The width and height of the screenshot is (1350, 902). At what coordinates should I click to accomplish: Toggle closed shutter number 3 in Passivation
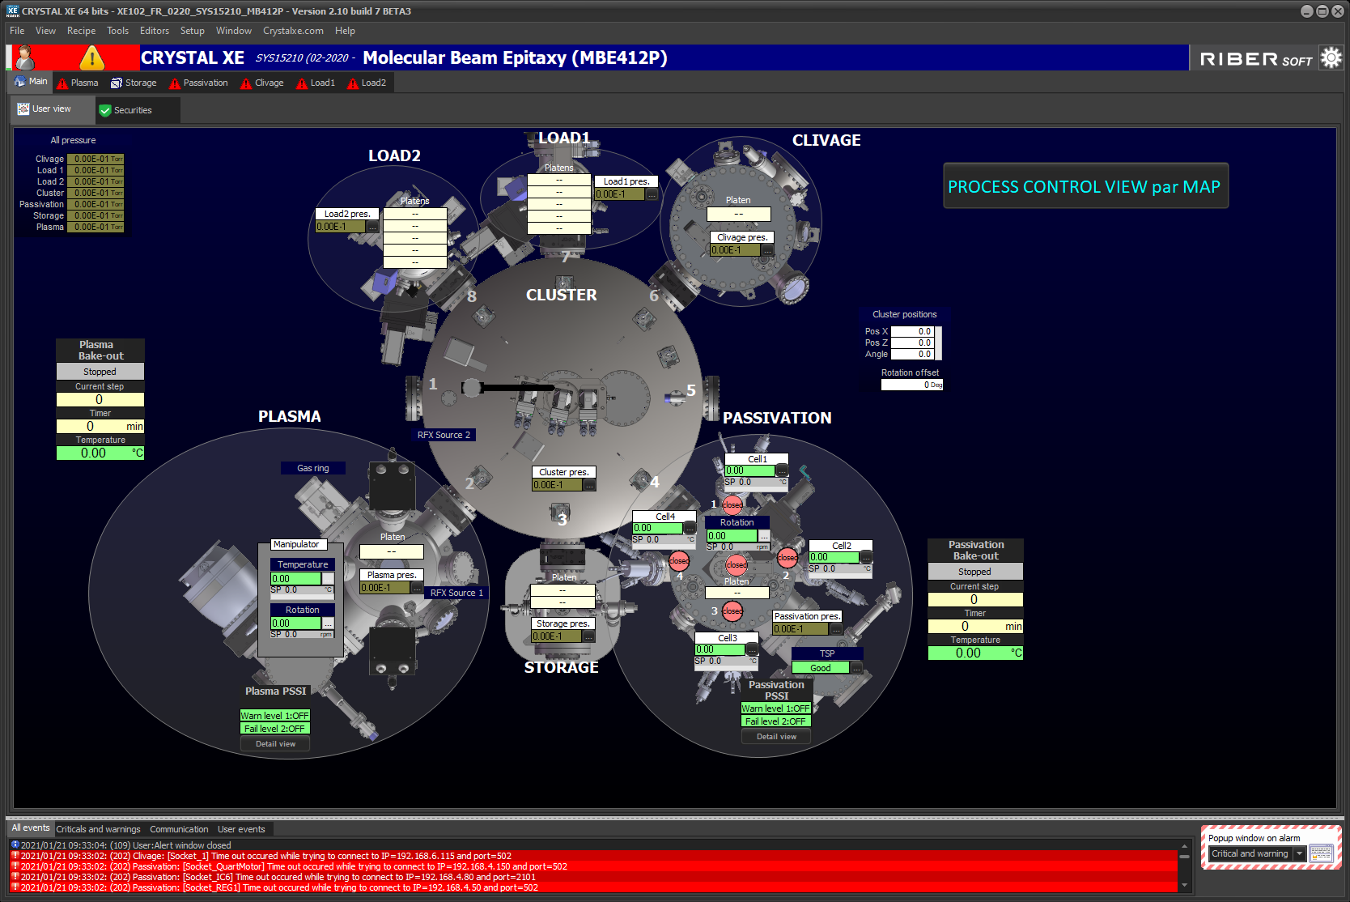click(732, 611)
